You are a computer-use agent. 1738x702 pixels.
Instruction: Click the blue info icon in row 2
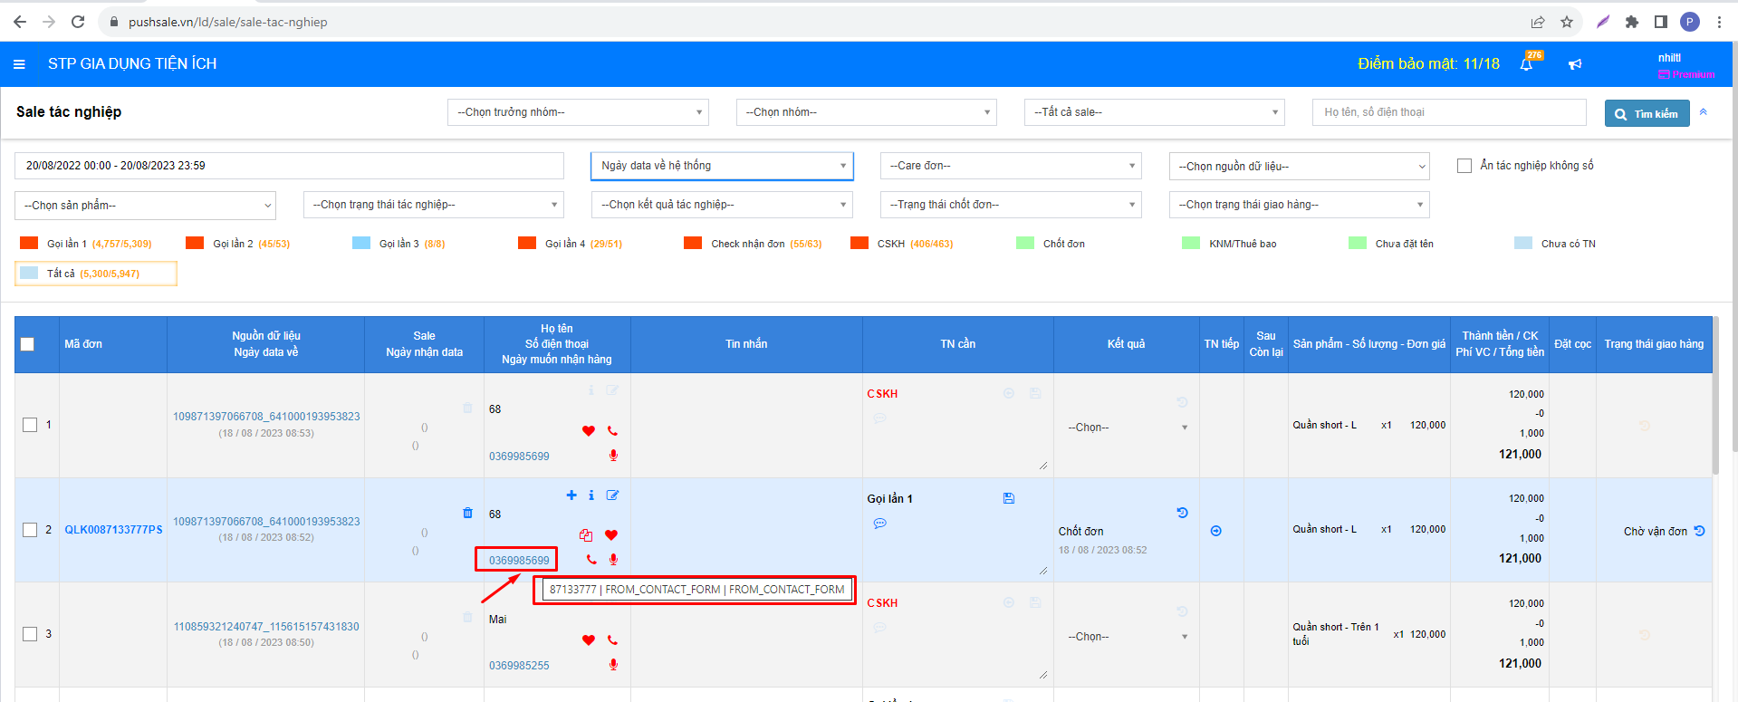[x=591, y=495]
